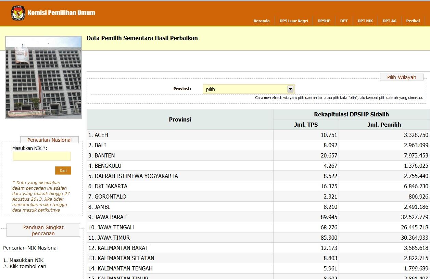Click TPS value 4.267 for Bengkulu
430x279 pixels.
(x=330, y=166)
